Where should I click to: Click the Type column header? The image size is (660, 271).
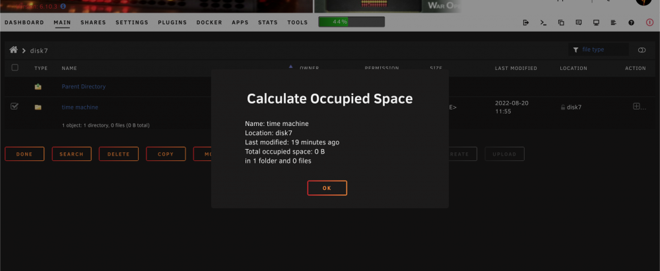point(41,68)
